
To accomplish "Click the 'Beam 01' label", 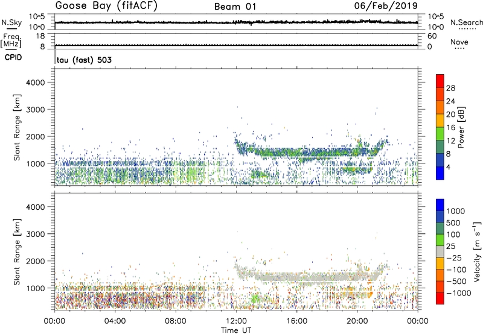I will (x=235, y=7).
